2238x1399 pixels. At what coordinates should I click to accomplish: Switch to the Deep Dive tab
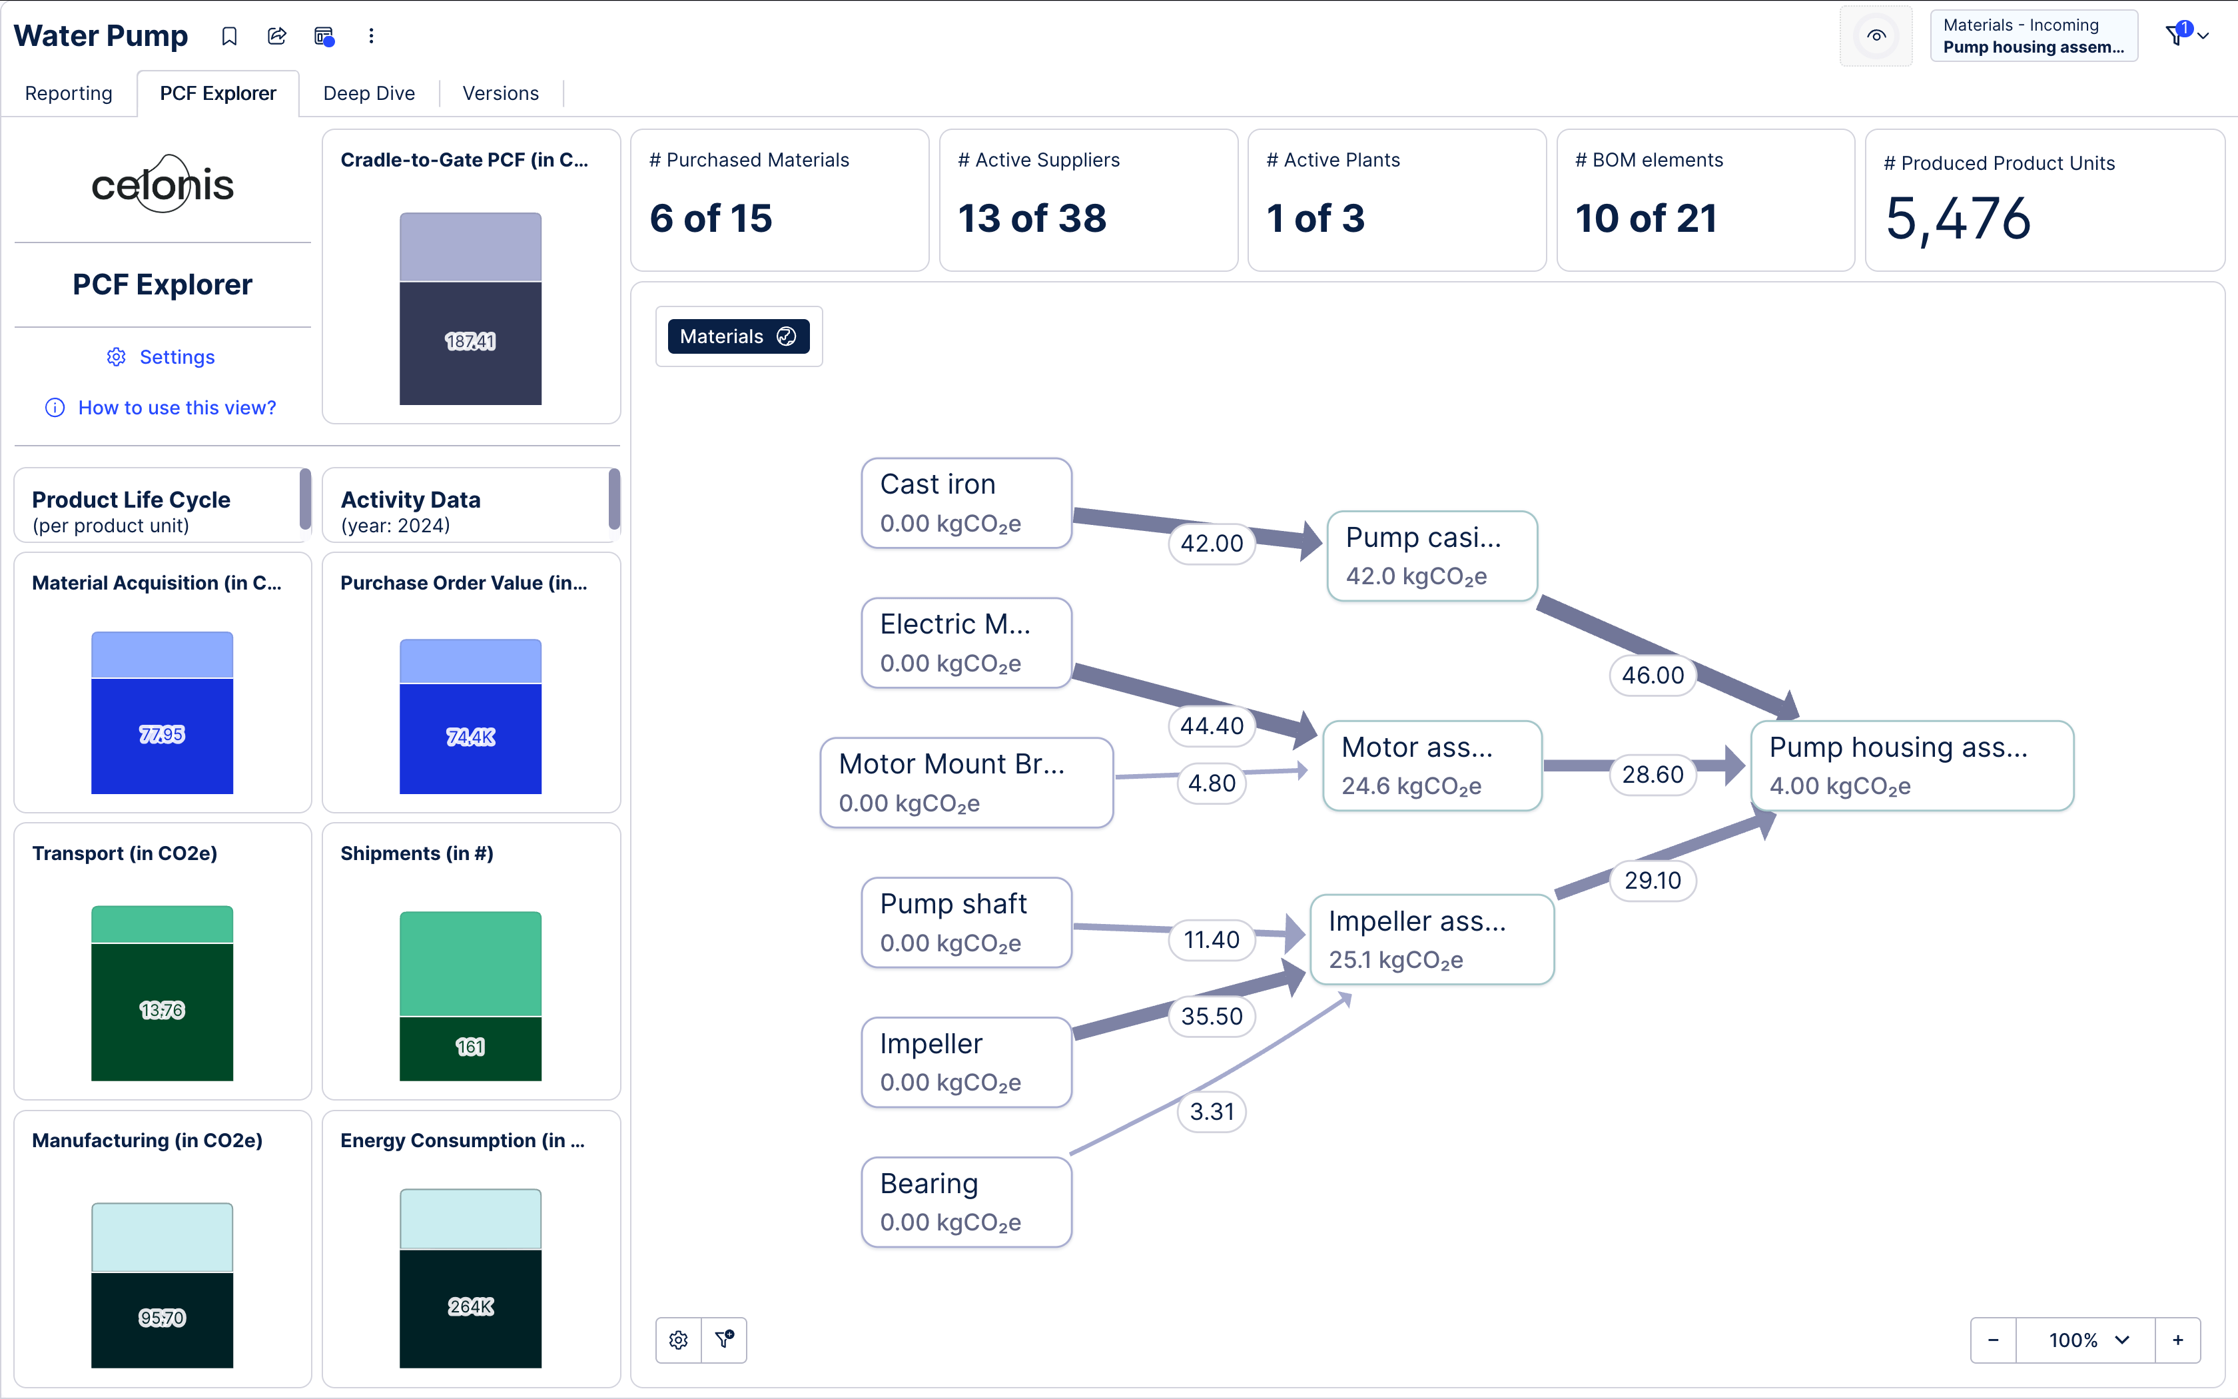click(x=368, y=93)
